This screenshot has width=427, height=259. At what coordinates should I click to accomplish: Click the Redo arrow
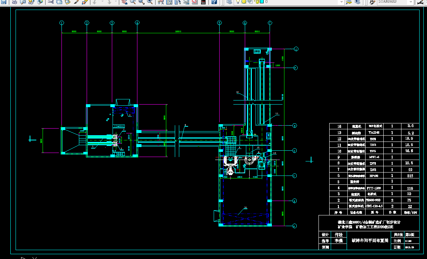click(109, 2)
